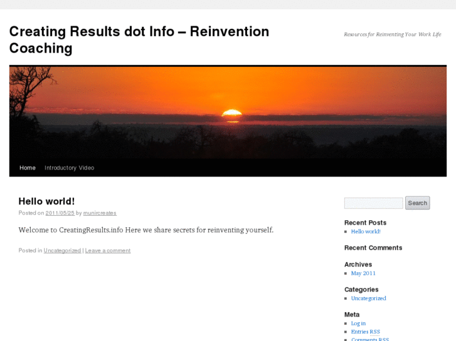Open the Uncategorized link under the post
This screenshot has width=456, height=341.
[x=62, y=250]
